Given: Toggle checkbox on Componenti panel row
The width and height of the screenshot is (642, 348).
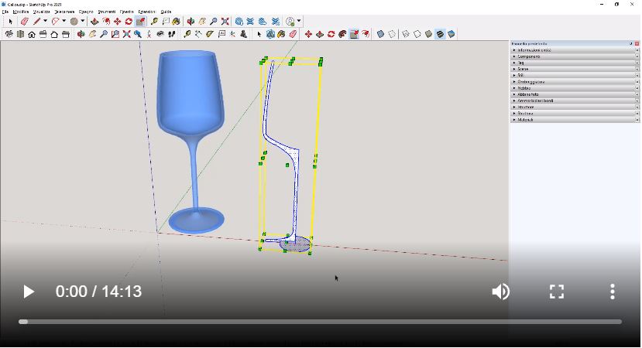Looking at the screenshot, I should pyautogui.click(x=637, y=56).
